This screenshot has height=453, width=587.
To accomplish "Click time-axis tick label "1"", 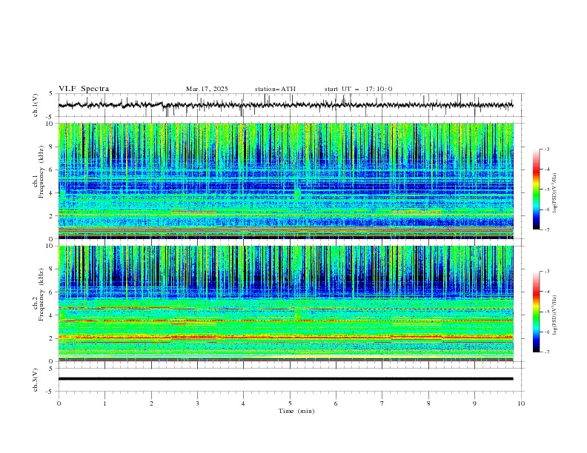I will pyautogui.click(x=105, y=403).
